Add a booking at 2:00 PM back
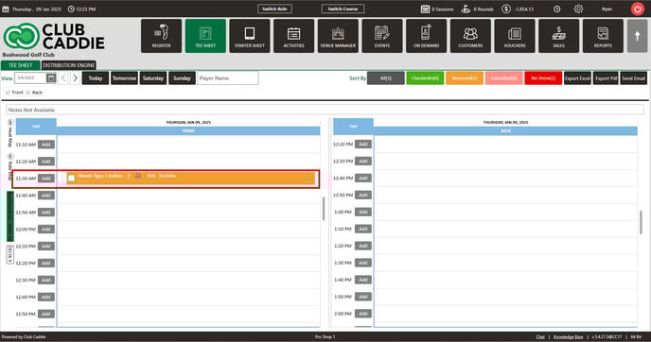The image size is (651, 342). click(363, 314)
